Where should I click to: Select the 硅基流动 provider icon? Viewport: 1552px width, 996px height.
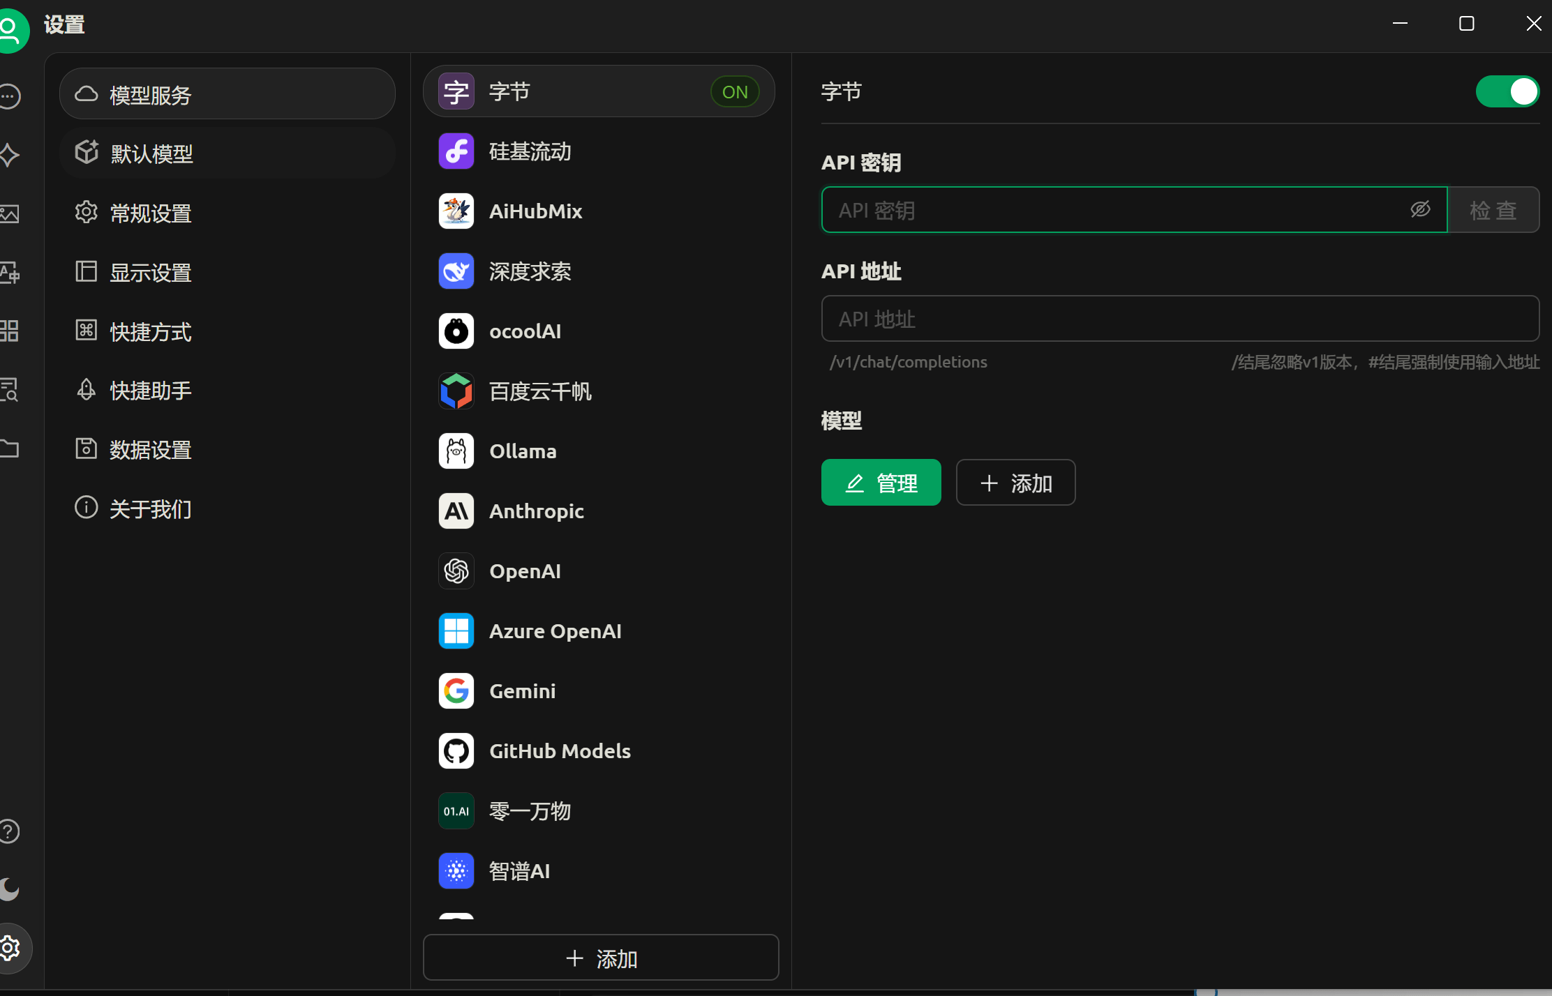tap(456, 151)
